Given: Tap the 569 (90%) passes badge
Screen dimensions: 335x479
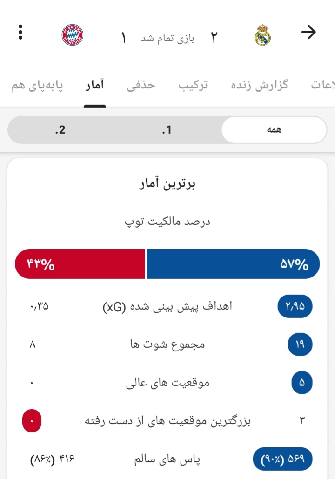Looking at the screenshot, I should pos(283,459).
